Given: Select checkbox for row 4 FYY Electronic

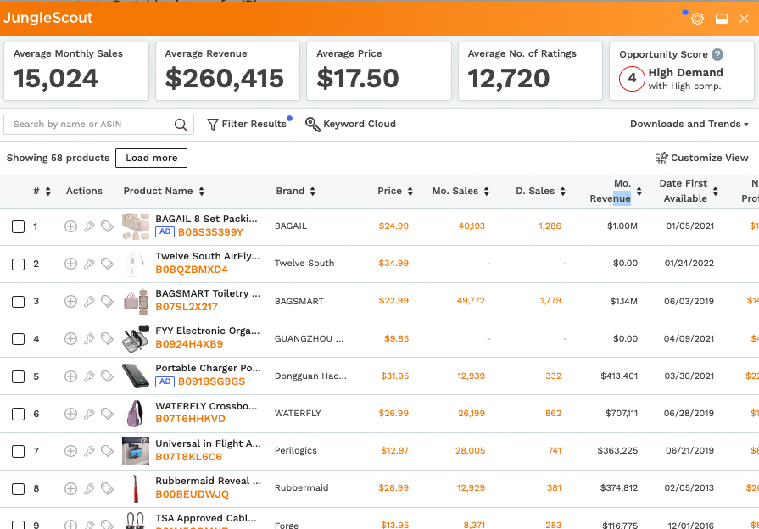Looking at the screenshot, I should (x=18, y=339).
